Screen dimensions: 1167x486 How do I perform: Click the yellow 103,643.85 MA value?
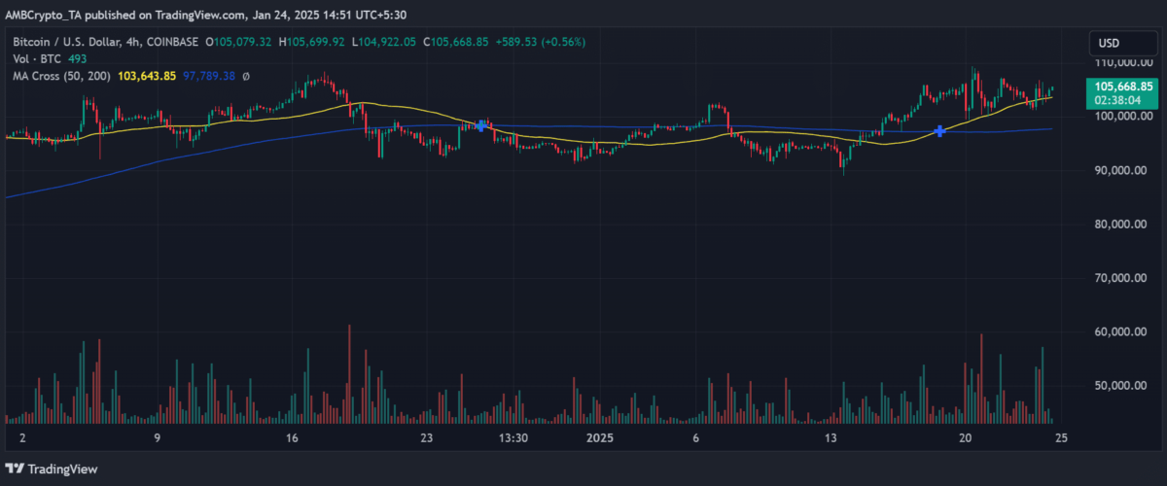[x=145, y=76]
